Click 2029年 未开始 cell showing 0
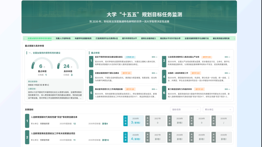The image size is (262, 147). coord(200,121)
